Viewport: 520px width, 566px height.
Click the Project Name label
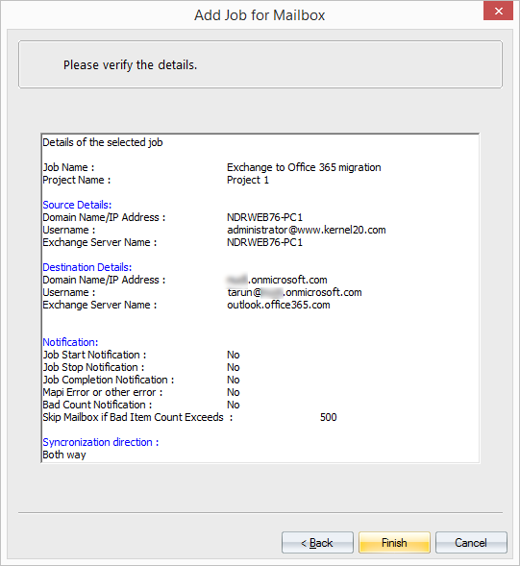point(77,180)
